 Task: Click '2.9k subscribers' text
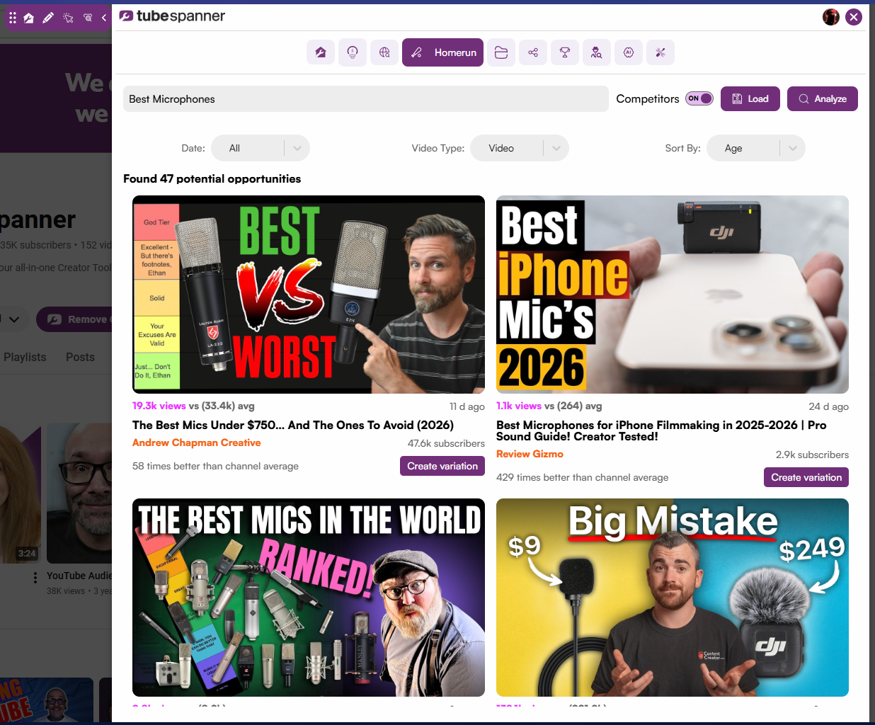812,455
